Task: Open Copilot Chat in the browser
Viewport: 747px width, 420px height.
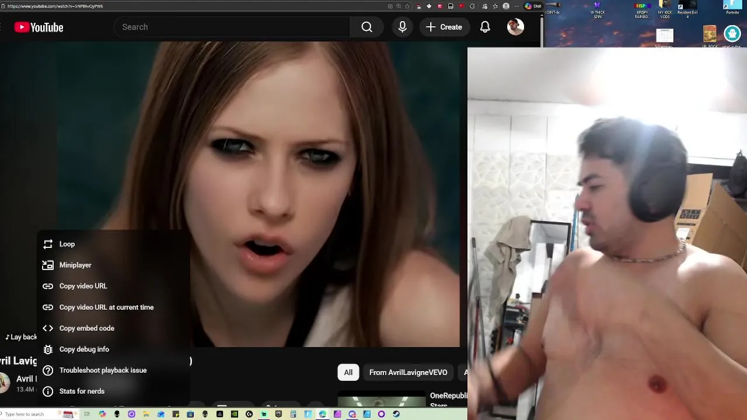Action: click(x=533, y=6)
